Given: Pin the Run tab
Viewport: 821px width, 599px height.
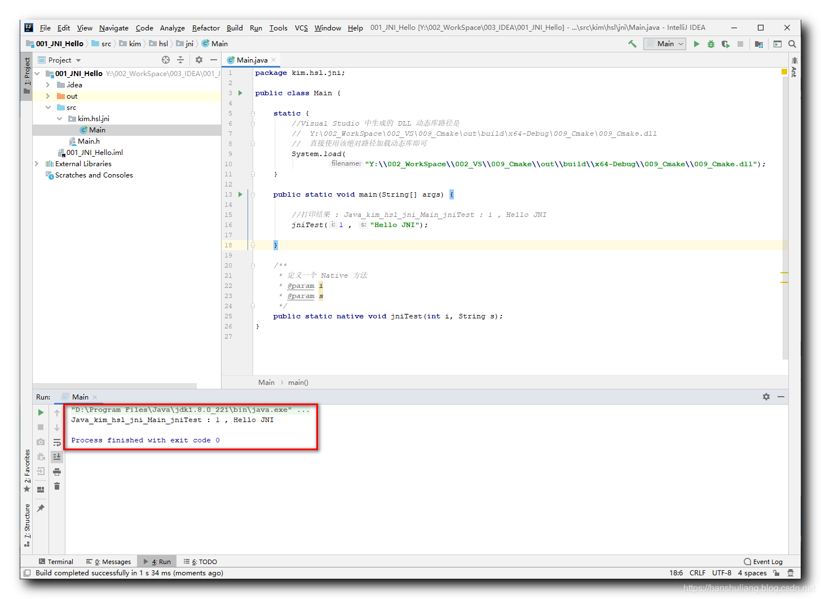Looking at the screenshot, I should point(41,508).
